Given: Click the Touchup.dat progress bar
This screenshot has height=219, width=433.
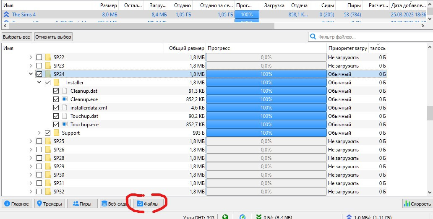Looking at the screenshot, I should tap(266, 116).
